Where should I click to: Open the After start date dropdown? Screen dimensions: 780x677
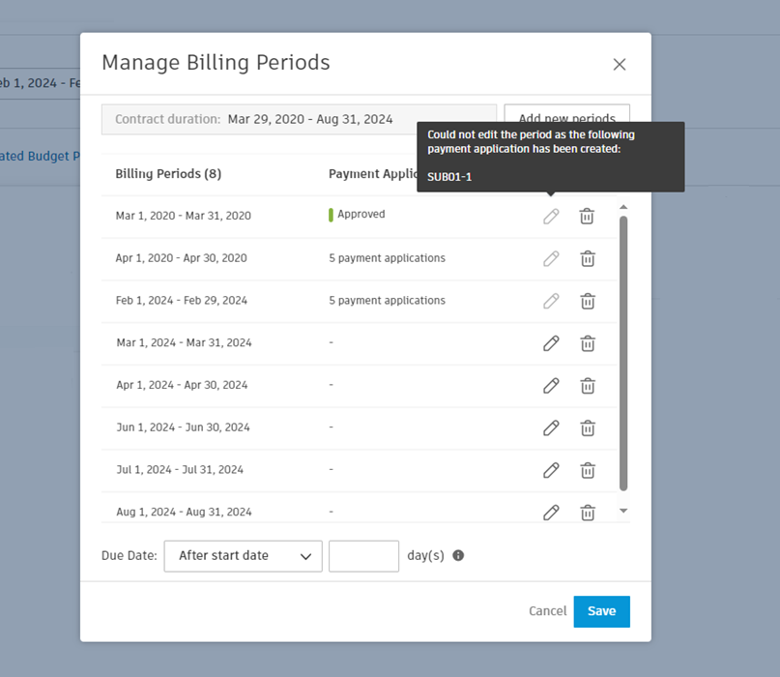pyautogui.click(x=243, y=556)
